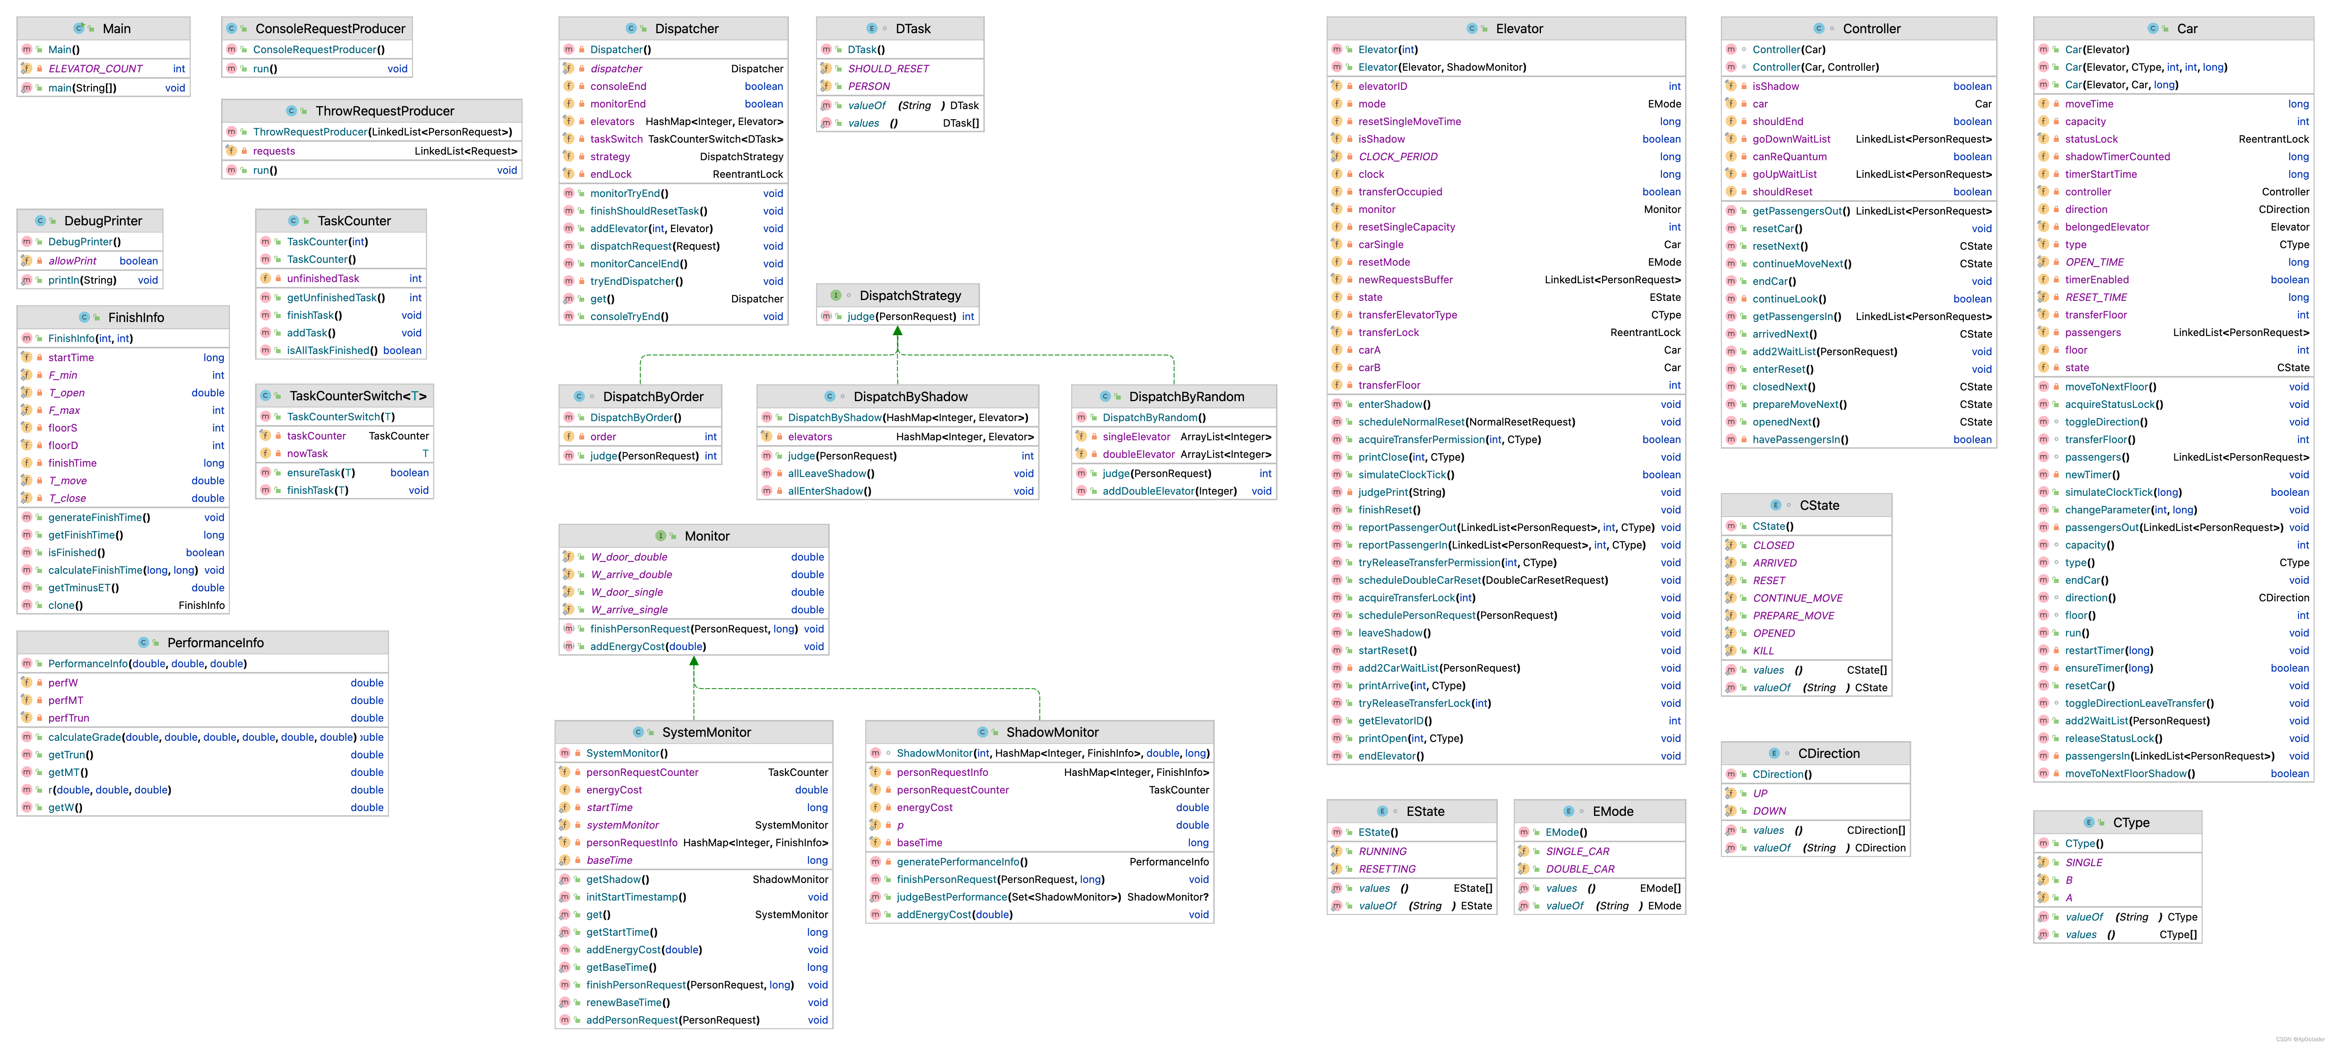Click the class icon beside DebugPrinter title
2331x1046 pixels.
[41, 220]
